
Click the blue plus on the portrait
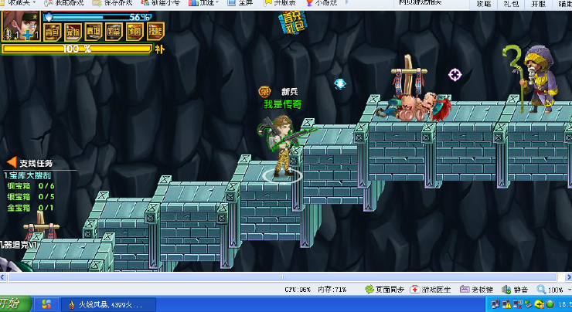tap(28, 35)
